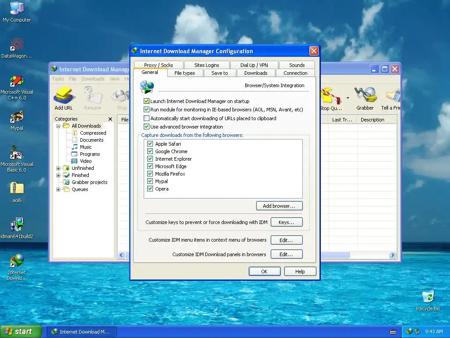Collapse the All Downloads tree node

(x=58, y=126)
